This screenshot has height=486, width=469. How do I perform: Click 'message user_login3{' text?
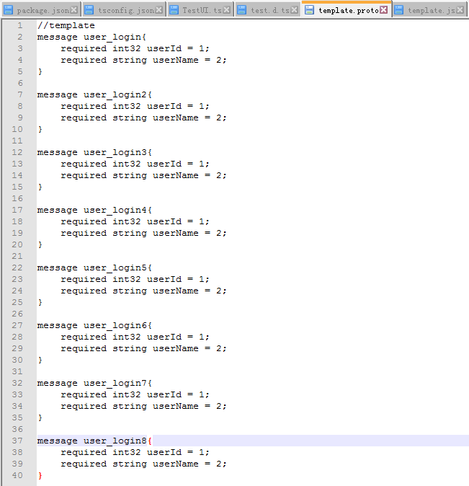[94, 152]
